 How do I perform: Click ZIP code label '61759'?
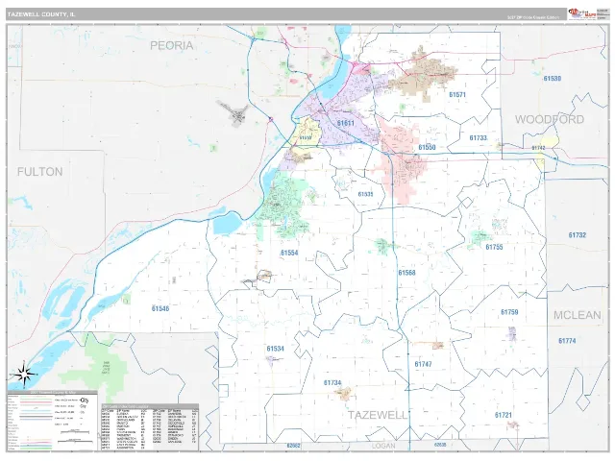[509, 312]
